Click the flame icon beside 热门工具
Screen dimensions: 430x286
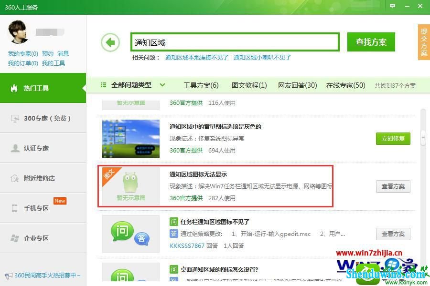[x=14, y=88]
